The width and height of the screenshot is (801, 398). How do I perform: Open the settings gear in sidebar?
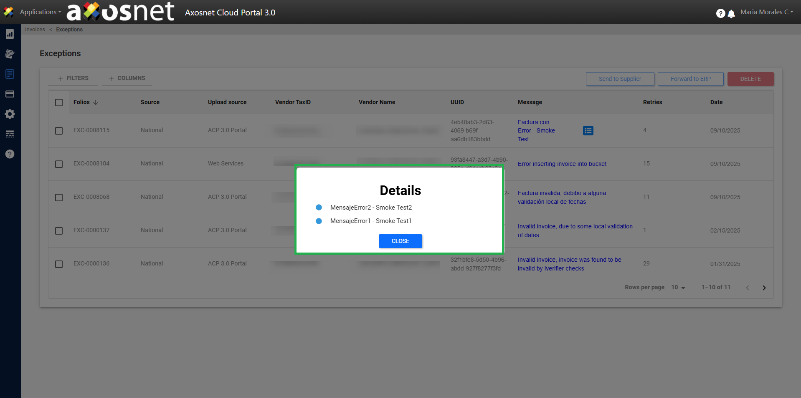pyautogui.click(x=10, y=114)
